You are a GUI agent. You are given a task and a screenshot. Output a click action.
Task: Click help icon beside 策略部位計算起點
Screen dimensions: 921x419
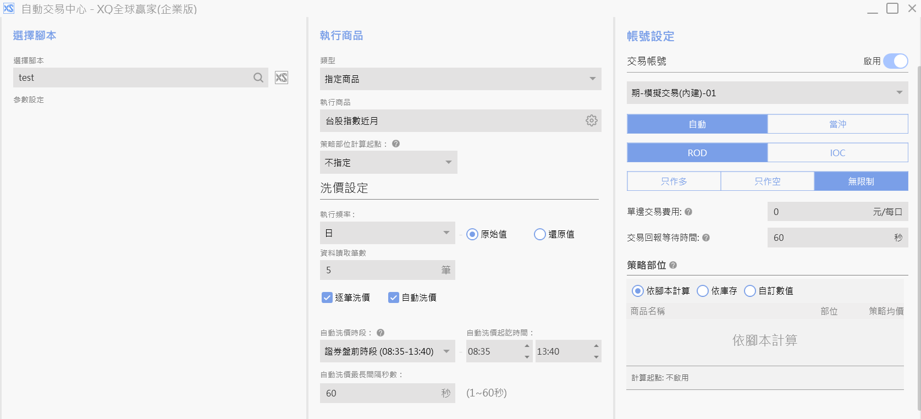[x=396, y=144]
